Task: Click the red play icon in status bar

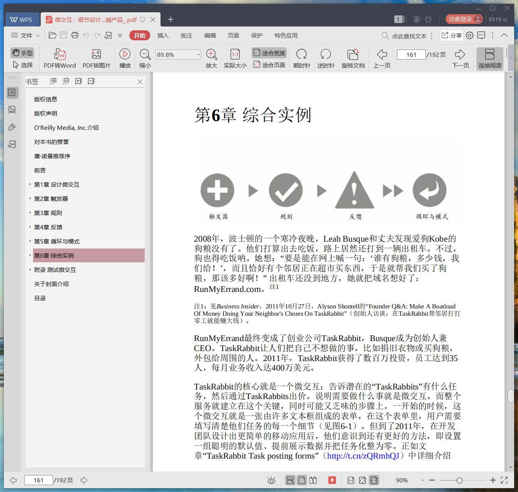Action: (332, 480)
